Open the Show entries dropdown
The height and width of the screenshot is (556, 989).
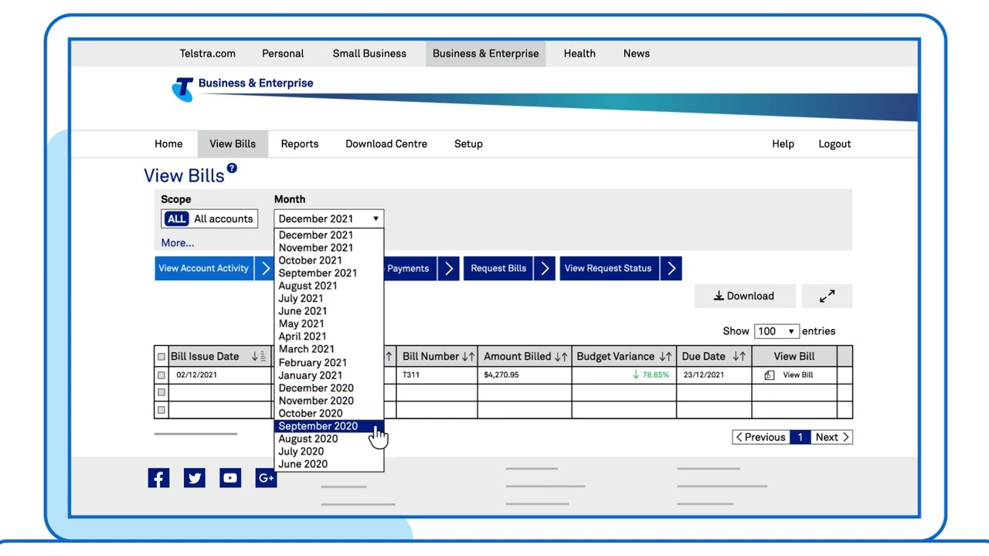point(776,331)
